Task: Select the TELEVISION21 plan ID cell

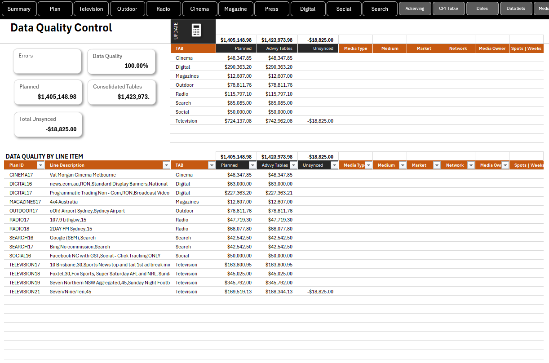Action: click(25, 292)
